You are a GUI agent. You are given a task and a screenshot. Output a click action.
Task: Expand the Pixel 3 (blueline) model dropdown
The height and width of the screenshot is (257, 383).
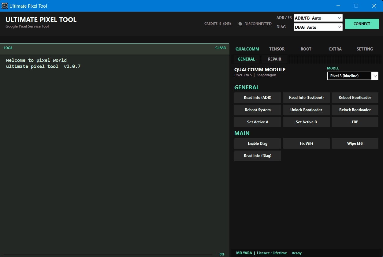point(353,76)
